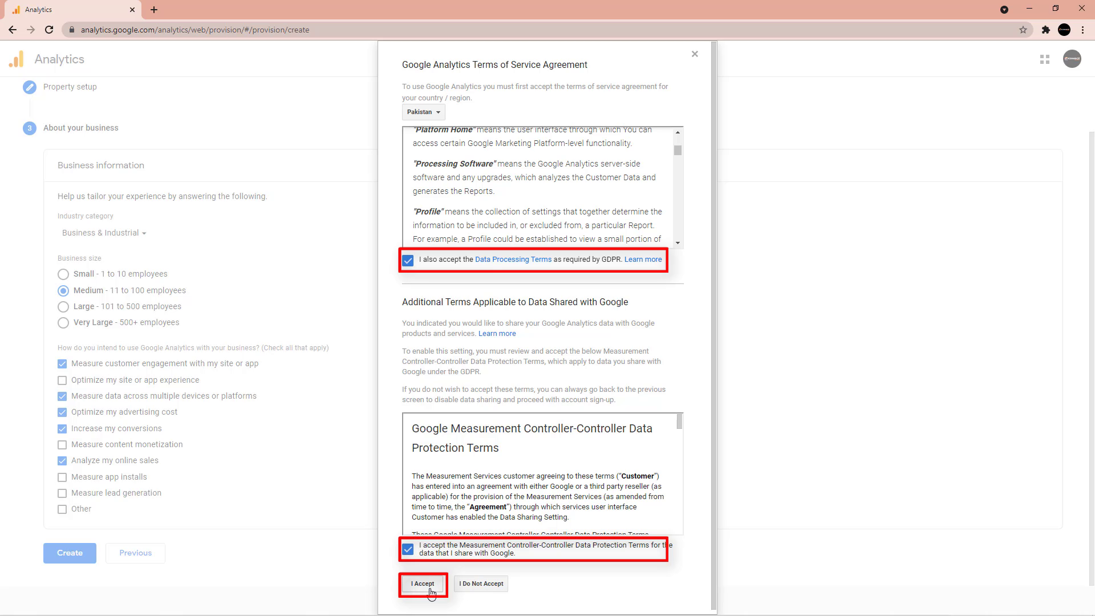
Task: Select Large 101 to 500 employees radio
Action: (63, 307)
